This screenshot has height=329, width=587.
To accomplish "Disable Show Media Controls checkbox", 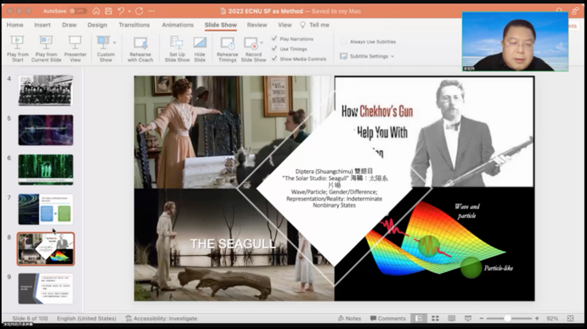I will (x=274, y=59).
